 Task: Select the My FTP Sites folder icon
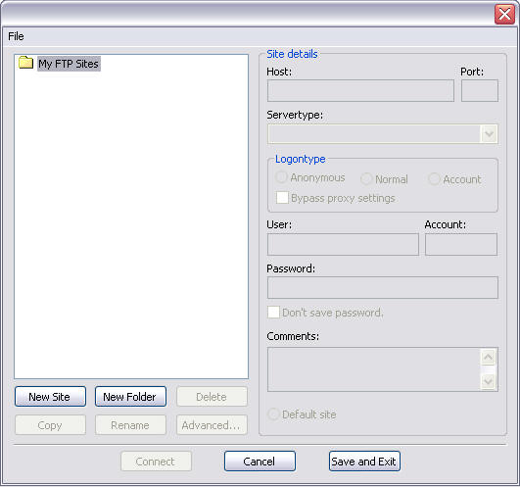coord(25,63)
